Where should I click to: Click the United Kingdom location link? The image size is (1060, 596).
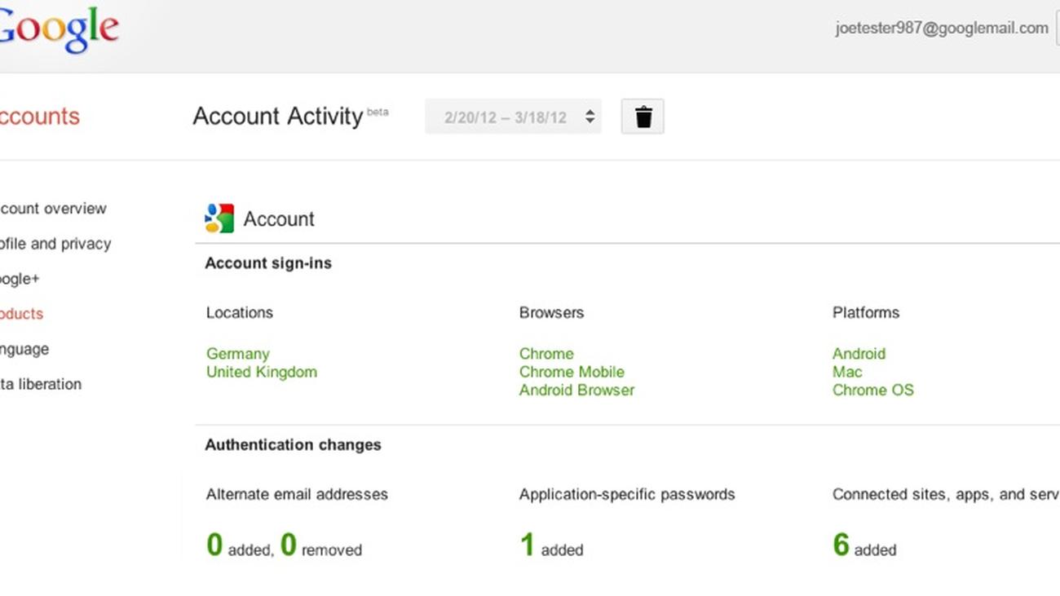click(261, 372)
